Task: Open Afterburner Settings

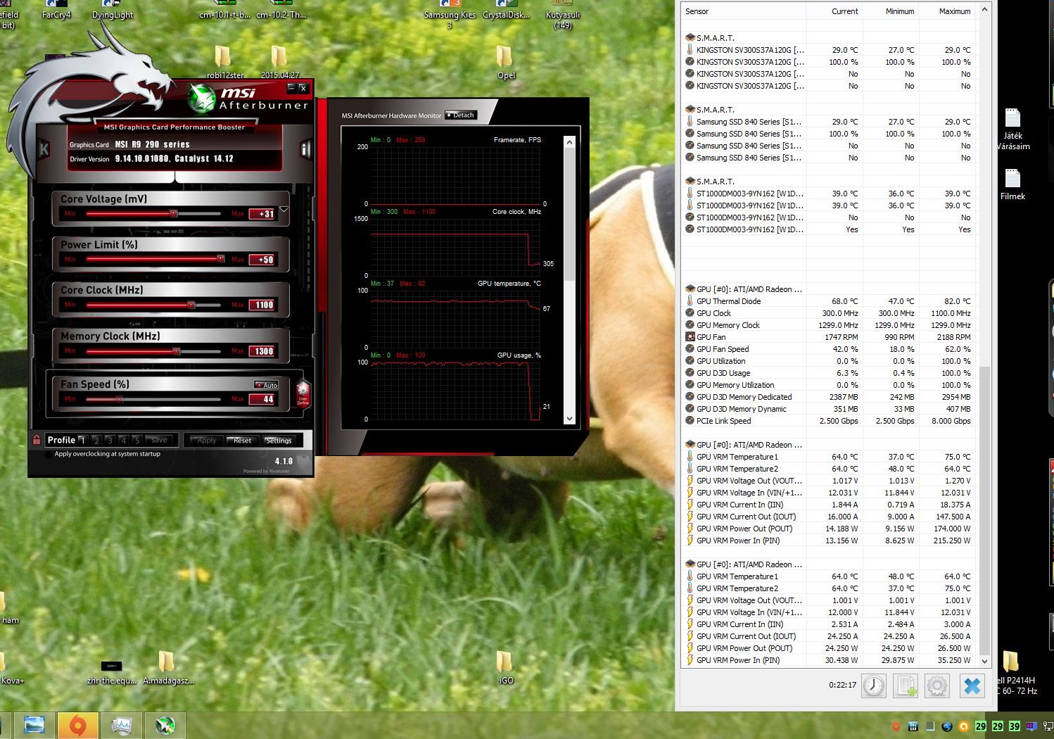Action: point(279,441)
